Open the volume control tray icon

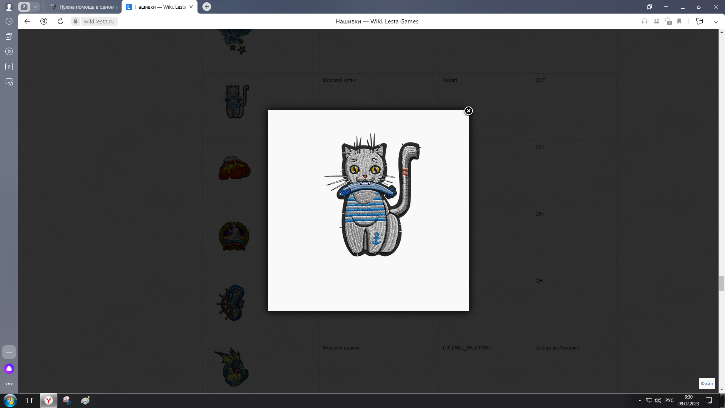point(658,400)
